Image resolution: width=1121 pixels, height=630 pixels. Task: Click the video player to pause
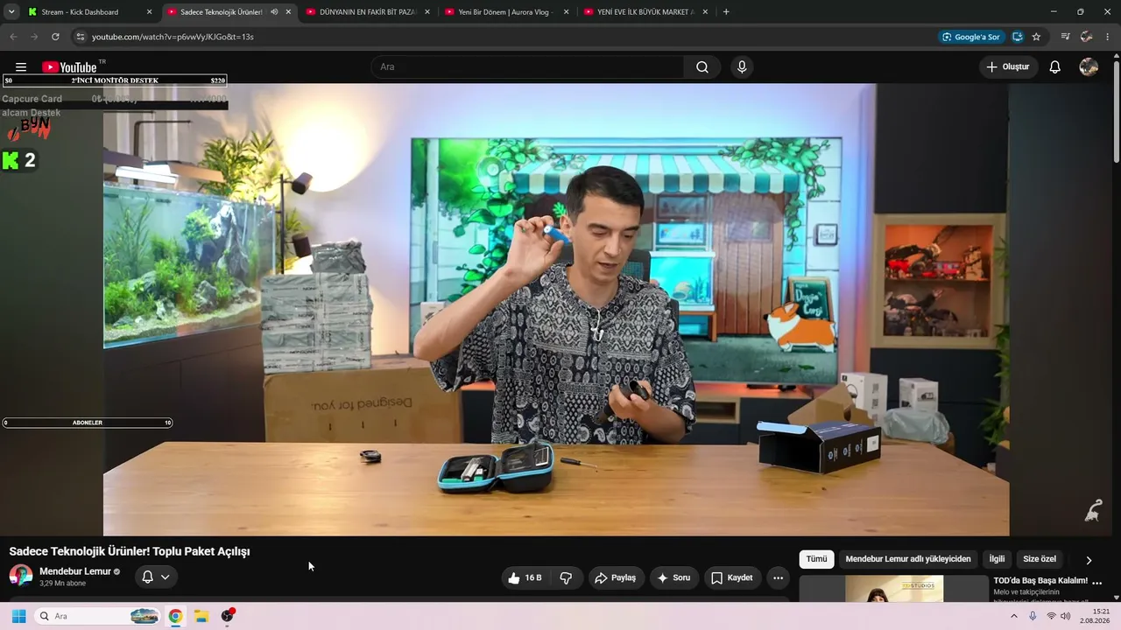pyautogui.click(x=556, y=310)
